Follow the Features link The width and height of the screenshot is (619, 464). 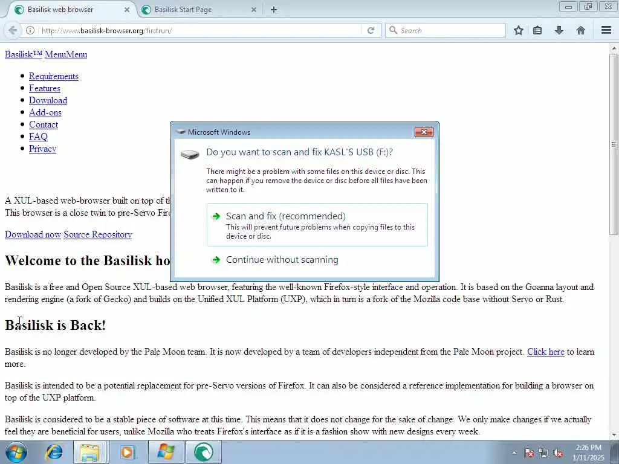(x=45, y=88)
